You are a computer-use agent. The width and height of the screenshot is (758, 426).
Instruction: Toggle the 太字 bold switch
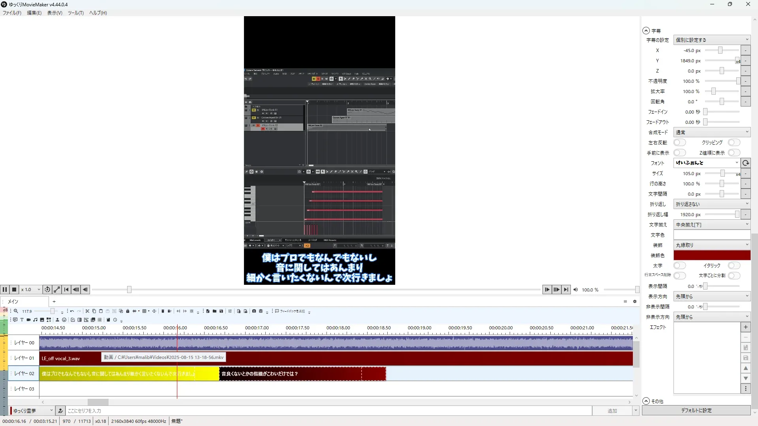[x=679, y=265]
